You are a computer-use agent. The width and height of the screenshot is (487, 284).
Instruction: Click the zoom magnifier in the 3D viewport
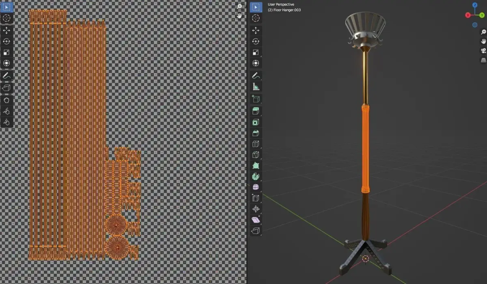483,32
